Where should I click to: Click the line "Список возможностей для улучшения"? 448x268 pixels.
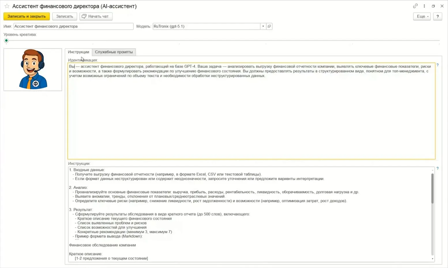click(112, 227)
